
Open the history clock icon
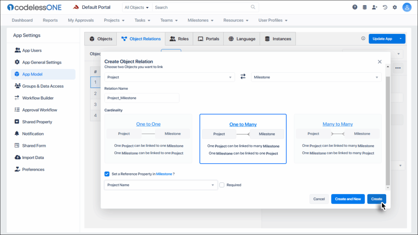(385, 7)
